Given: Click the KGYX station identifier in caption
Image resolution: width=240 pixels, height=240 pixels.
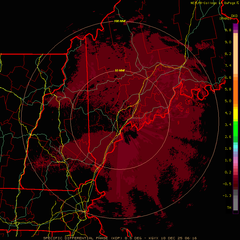Looking at the screenshot, I should point(154,238).
